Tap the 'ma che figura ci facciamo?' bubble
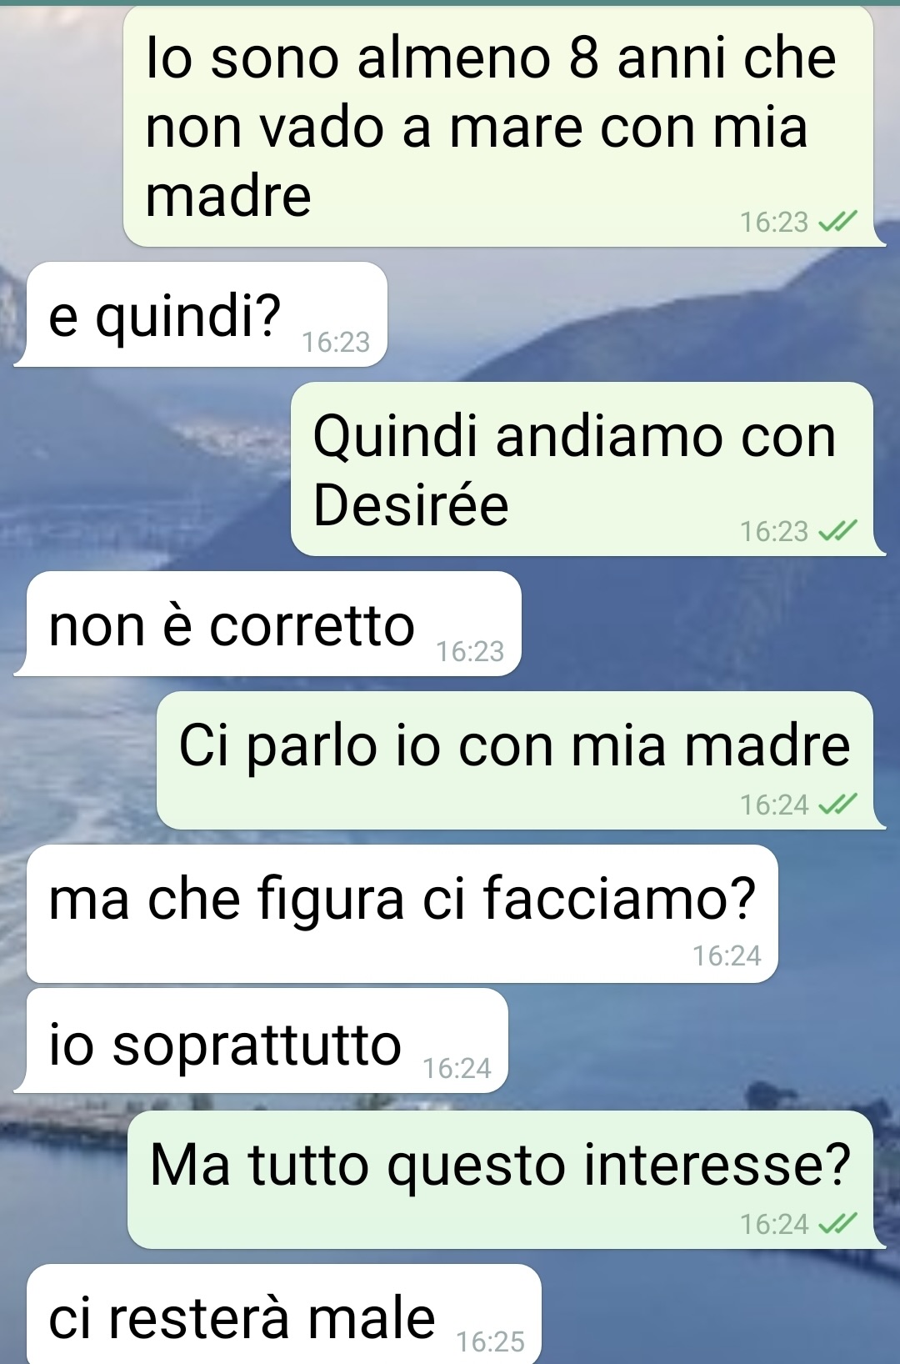900x1364 pixels. click(x=402, y=914)
